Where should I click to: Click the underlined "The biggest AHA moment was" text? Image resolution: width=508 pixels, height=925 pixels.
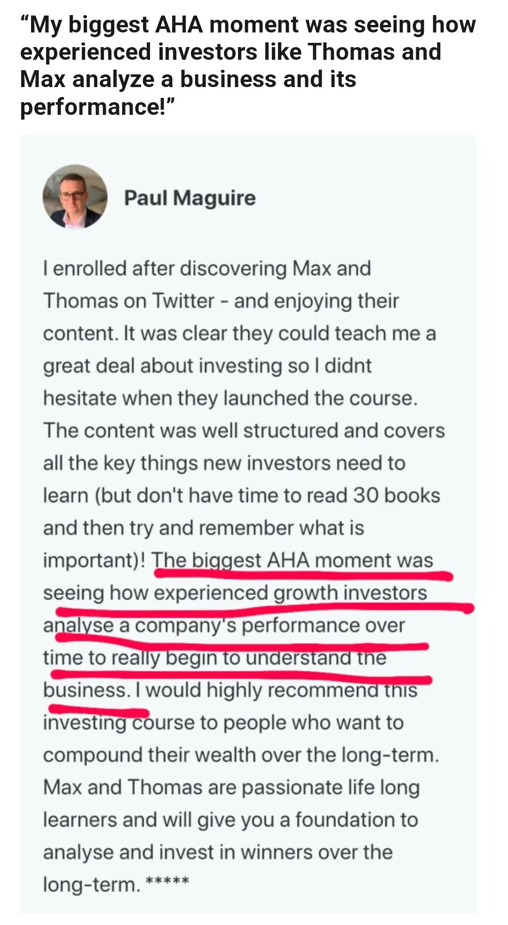(x=294, y=561)
